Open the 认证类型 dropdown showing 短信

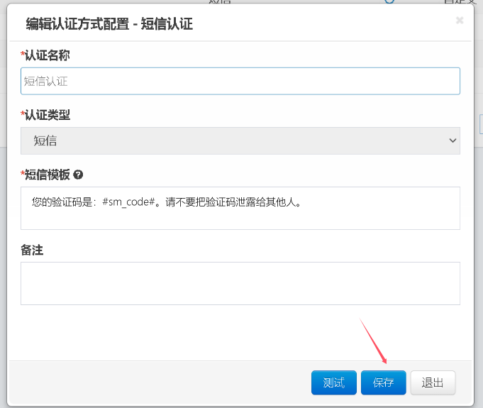[240, 140]
